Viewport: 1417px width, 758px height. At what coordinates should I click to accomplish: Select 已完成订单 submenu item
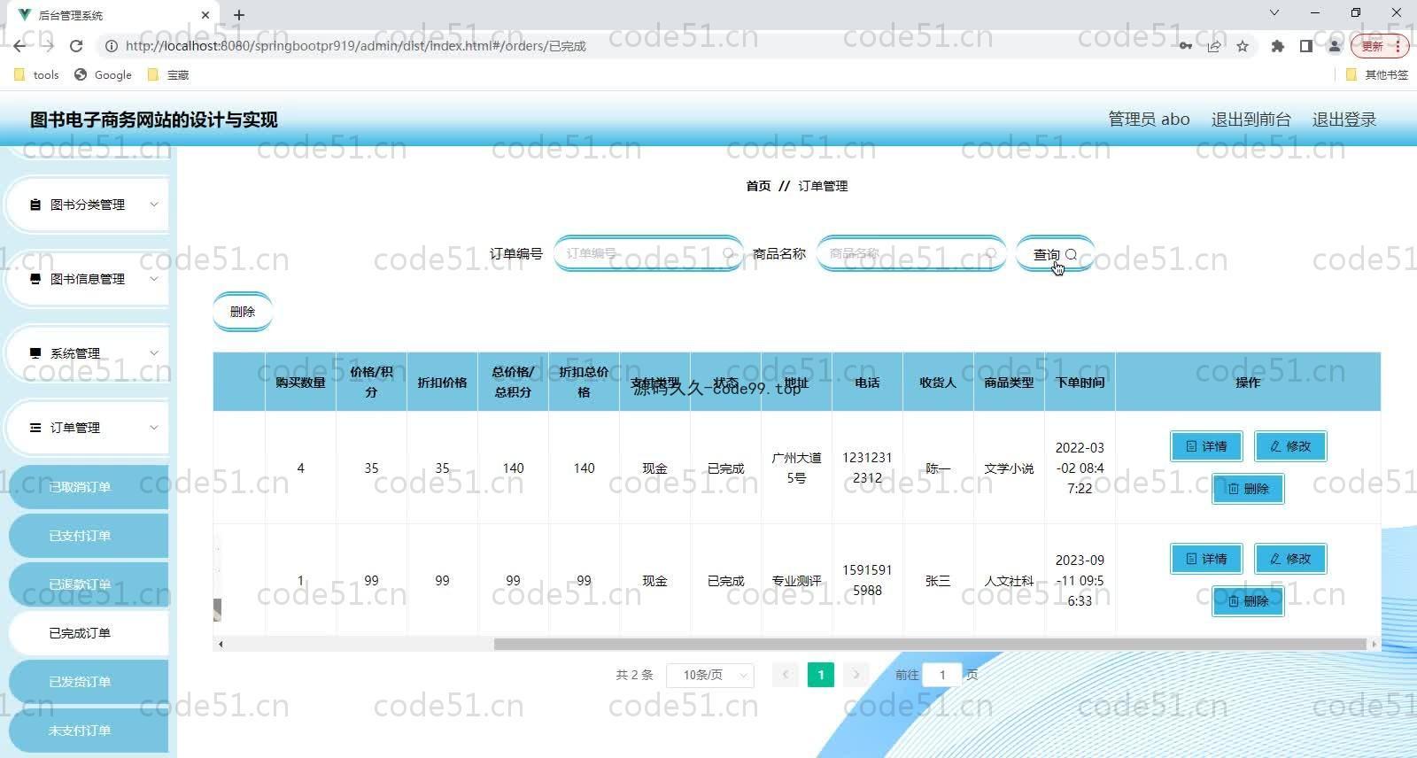[x=89, y=633]
